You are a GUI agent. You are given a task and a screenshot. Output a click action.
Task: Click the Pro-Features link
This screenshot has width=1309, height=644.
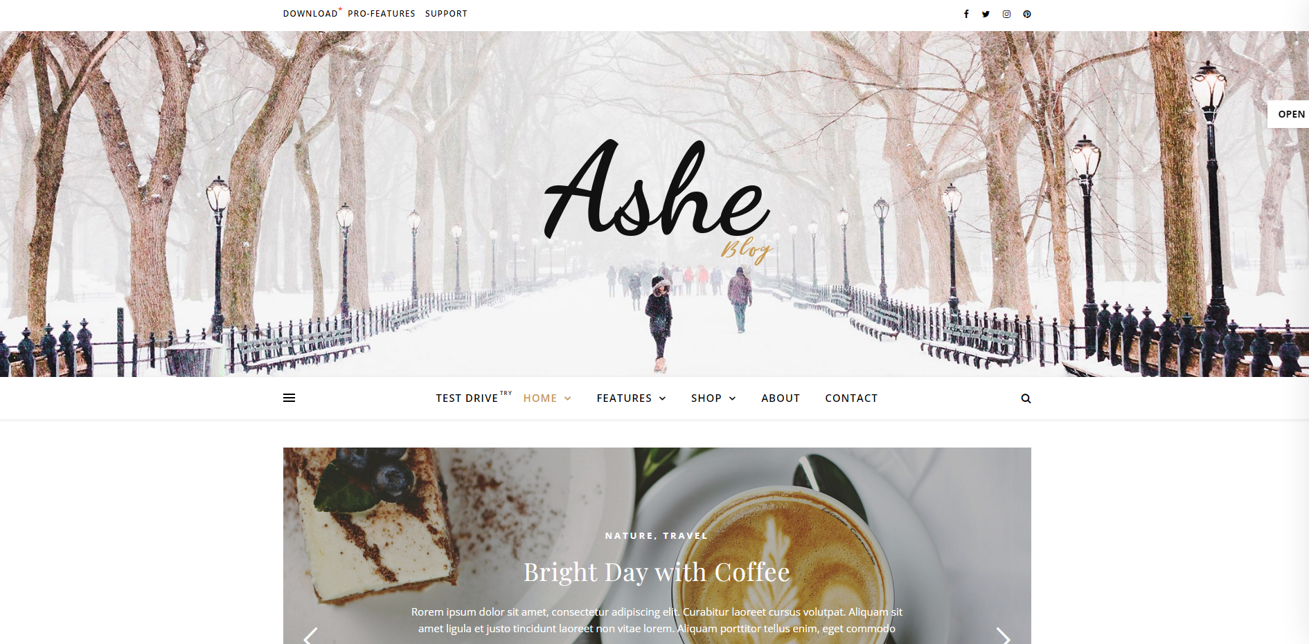[x=382, y=14]
